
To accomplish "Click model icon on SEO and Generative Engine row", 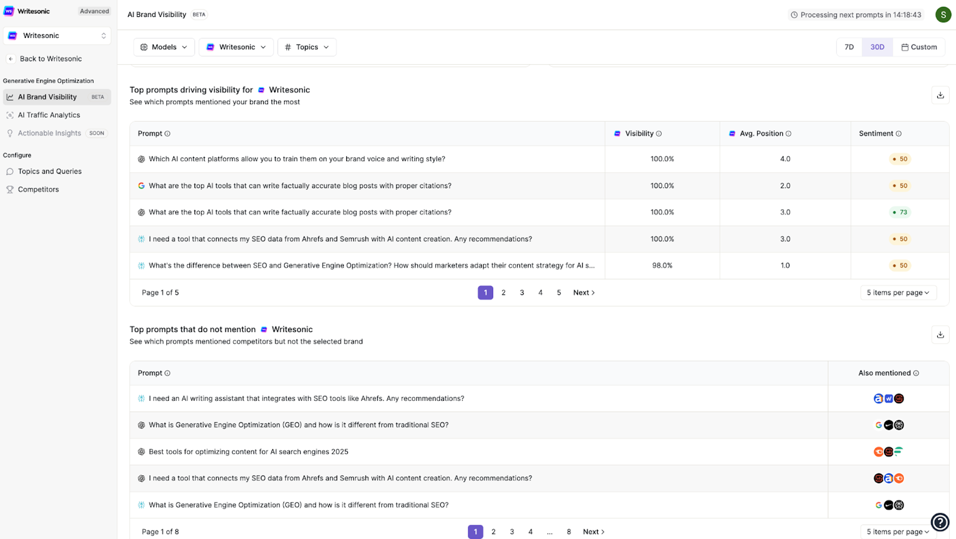I will click(x=141, y=266).
